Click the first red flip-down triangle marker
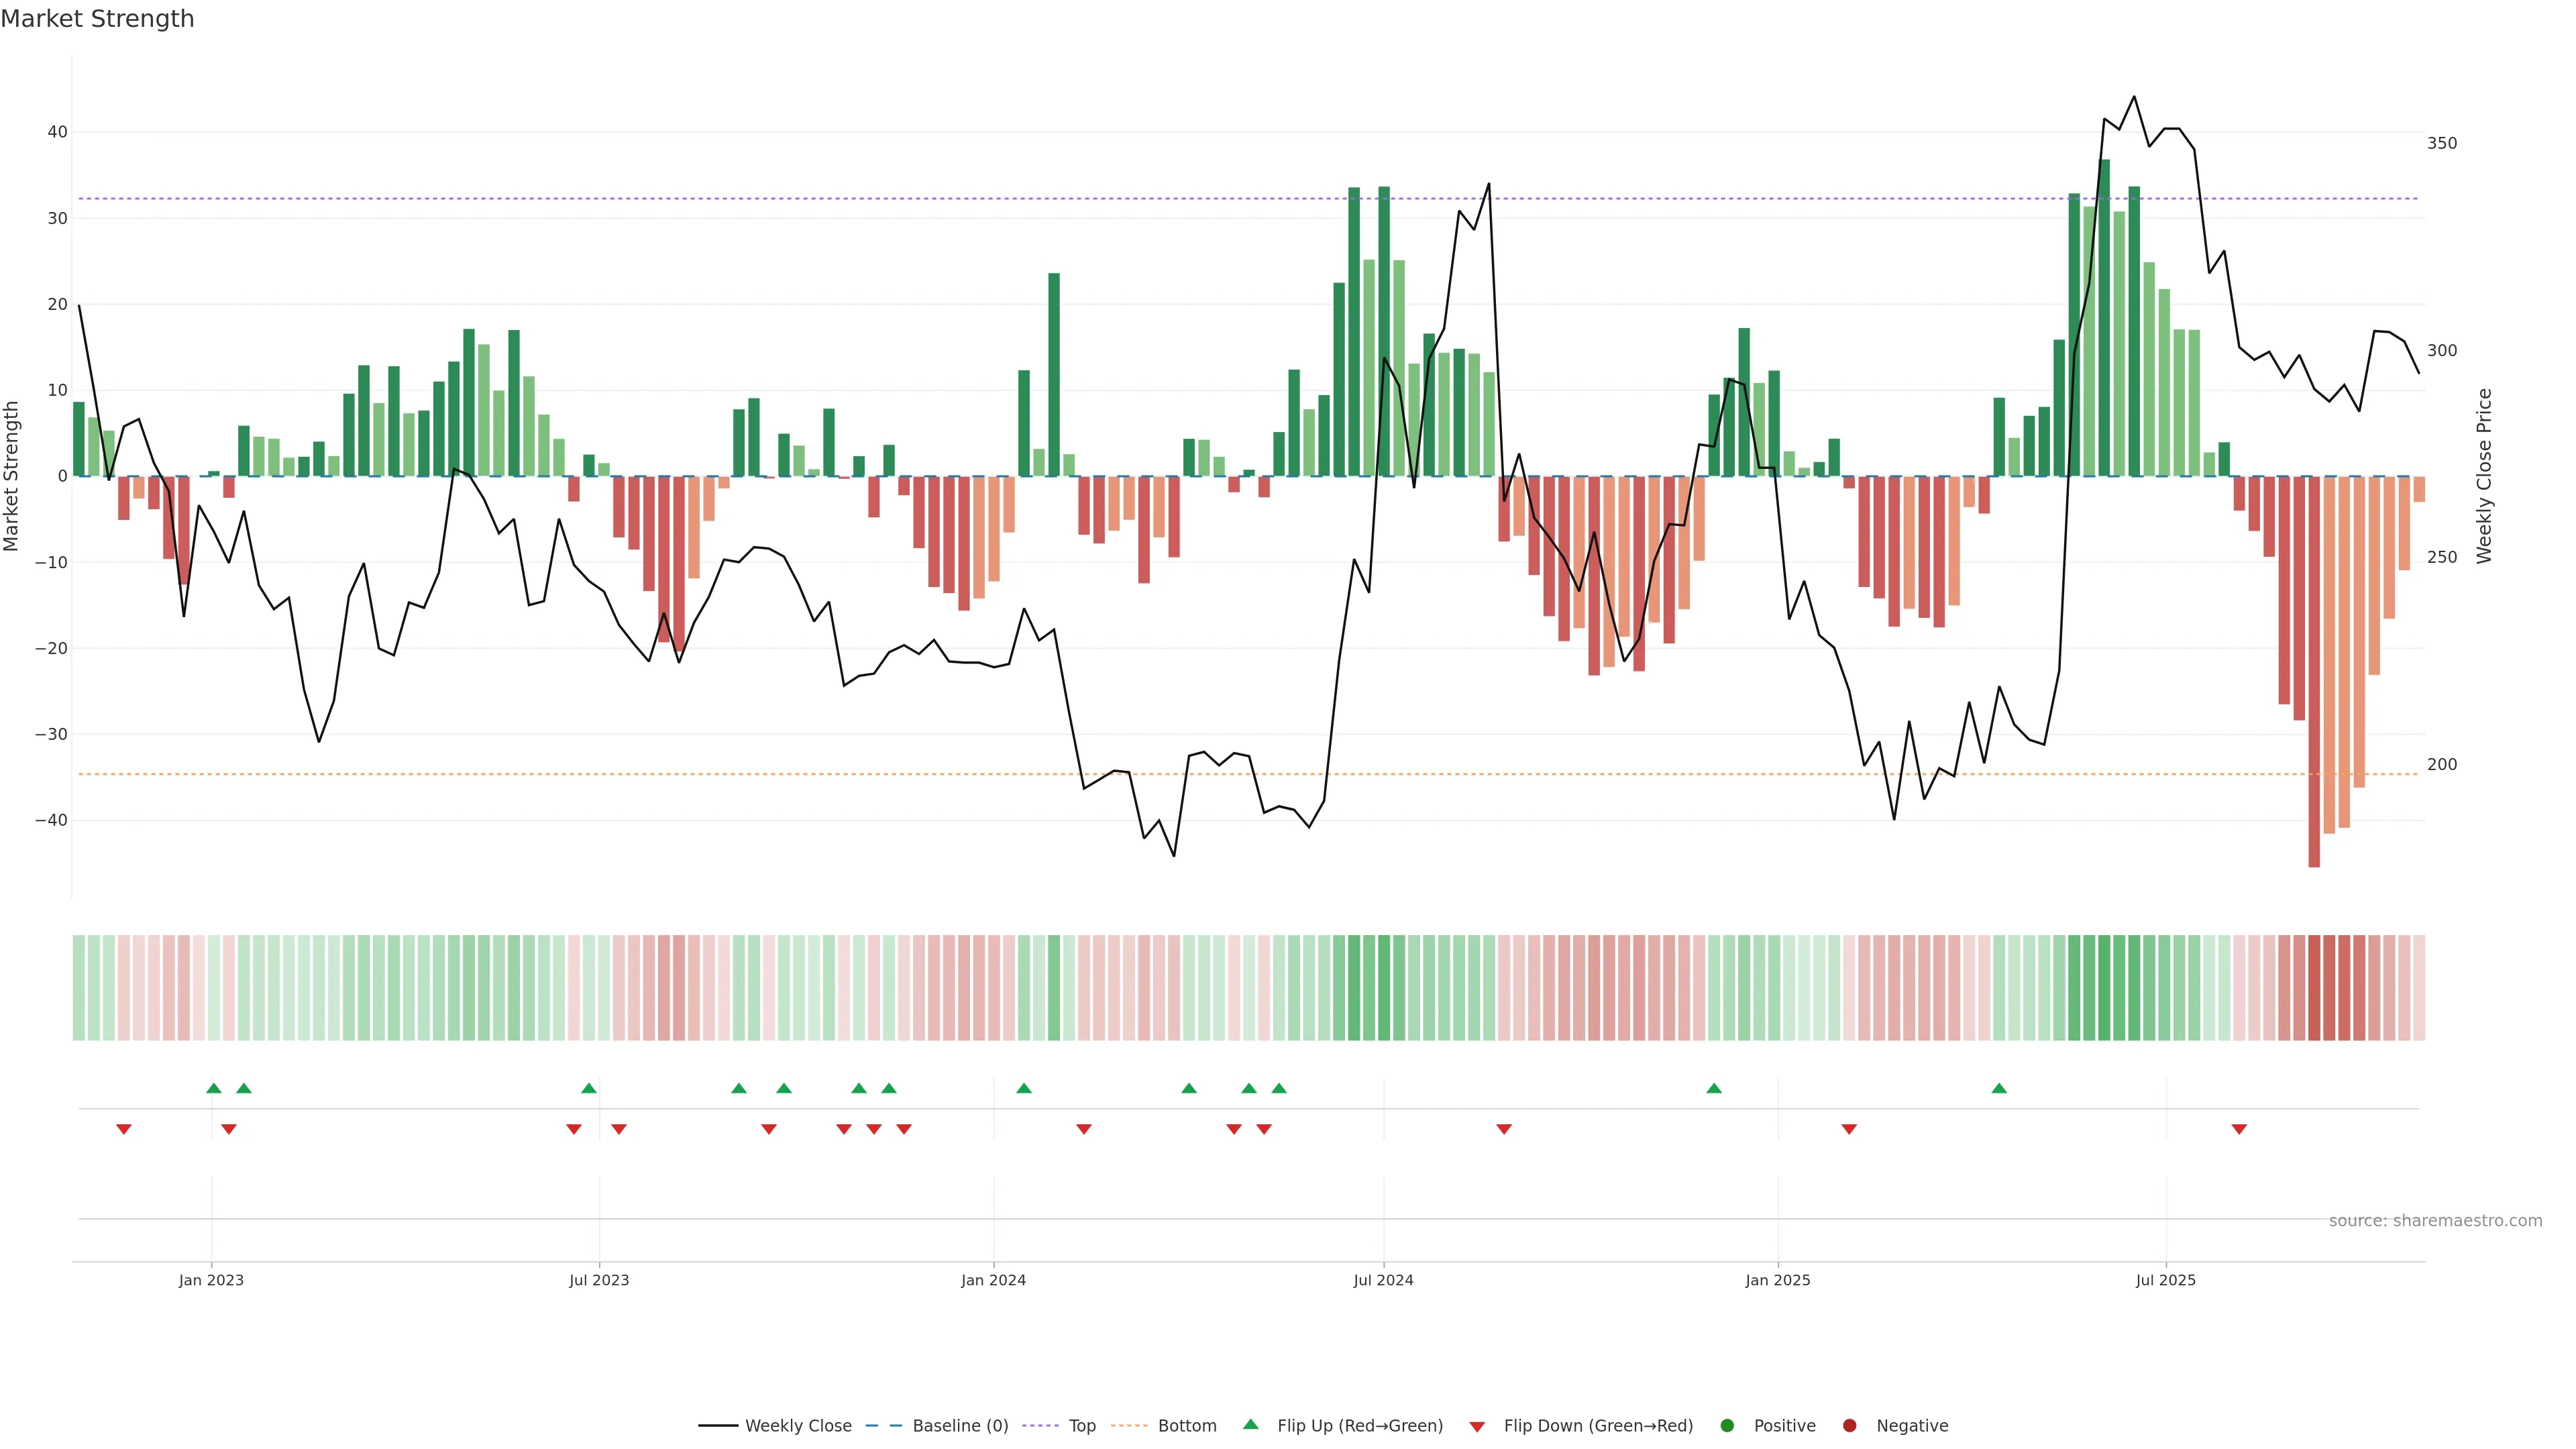The height and width of the screenshot is (1449, 2576). click(x=124, y=1129)
